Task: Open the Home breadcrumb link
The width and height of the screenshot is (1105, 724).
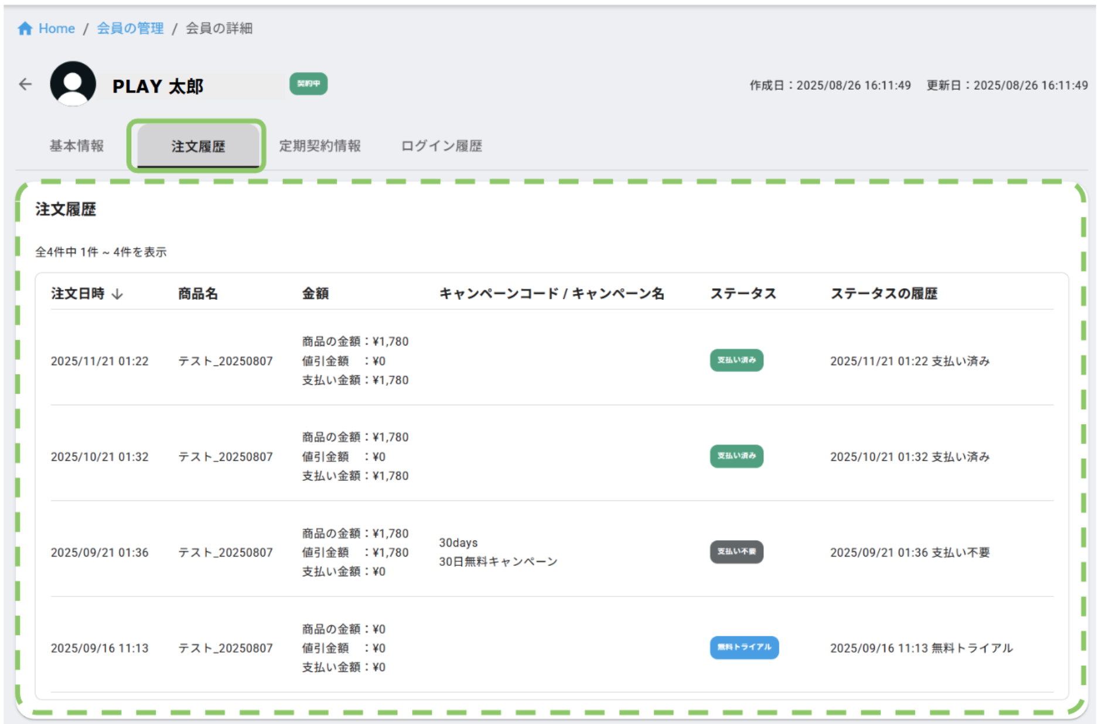Action: (x=57, y=28)
